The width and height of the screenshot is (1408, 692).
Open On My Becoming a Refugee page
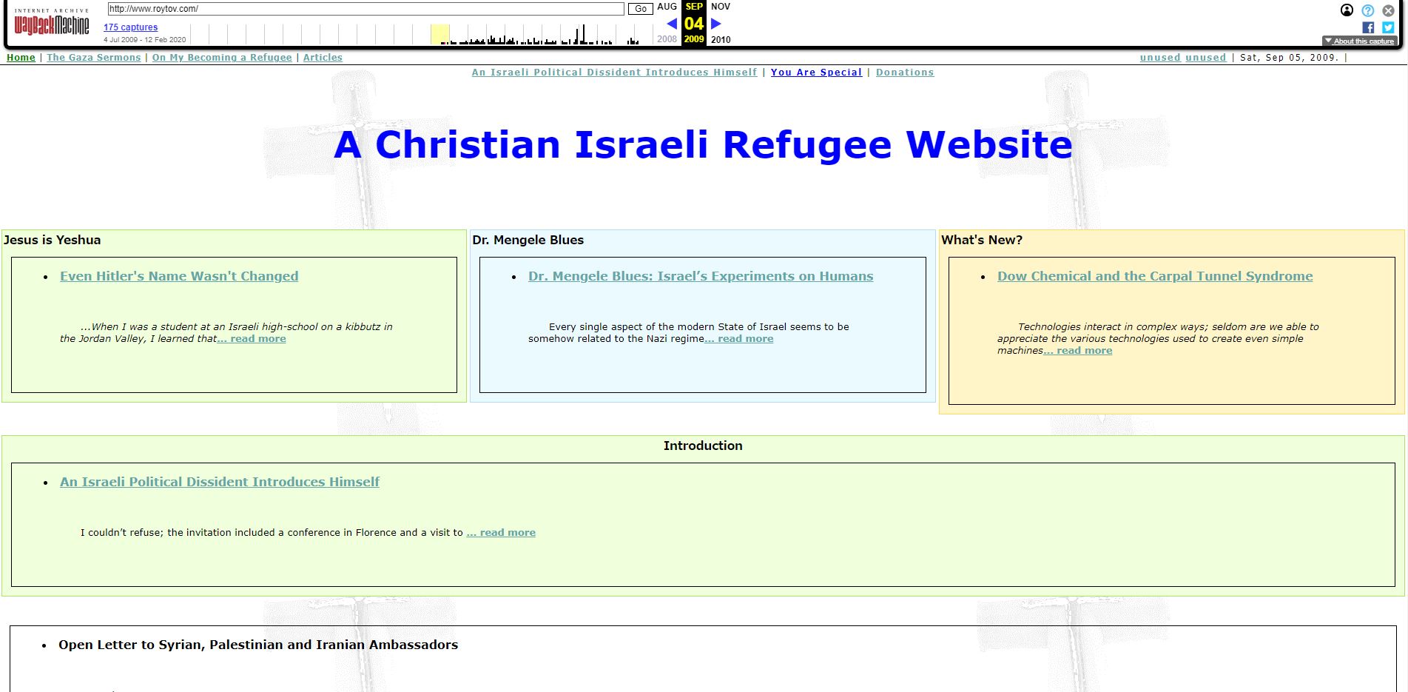coord(222,58)
